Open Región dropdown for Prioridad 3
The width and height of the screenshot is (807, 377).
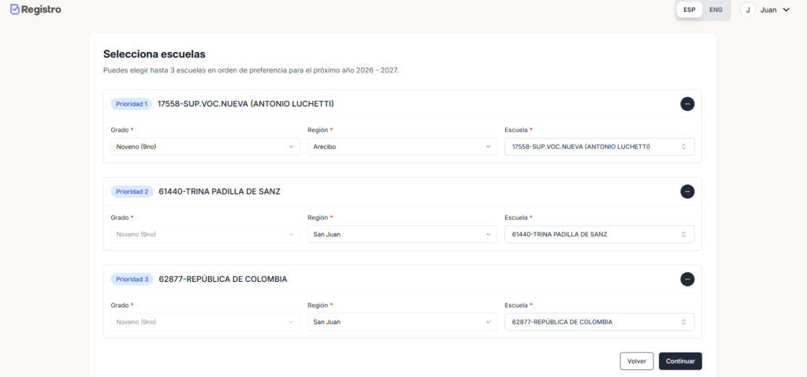[x=402, y=321]
